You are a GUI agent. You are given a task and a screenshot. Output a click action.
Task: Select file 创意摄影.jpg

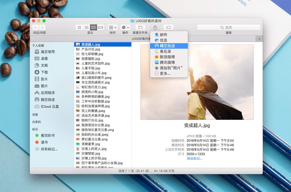pyautogui.click(x=103, y=59)
